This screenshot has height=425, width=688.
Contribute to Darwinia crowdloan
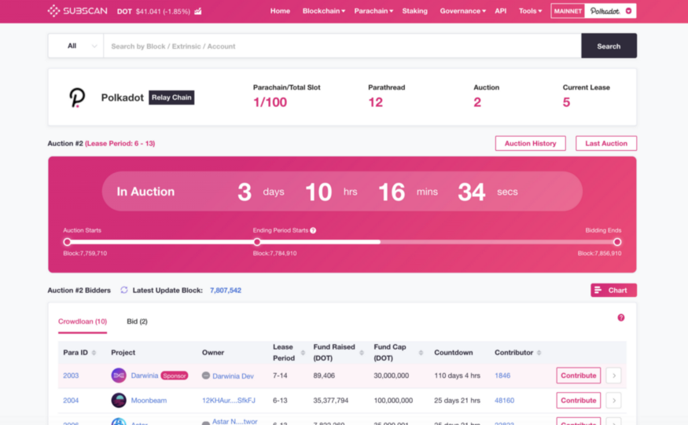click(578, 376)
